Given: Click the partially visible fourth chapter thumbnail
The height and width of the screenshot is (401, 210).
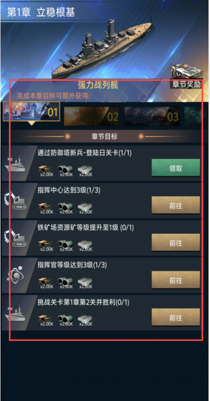Looking at the screenshot, I should click(196, 116).
